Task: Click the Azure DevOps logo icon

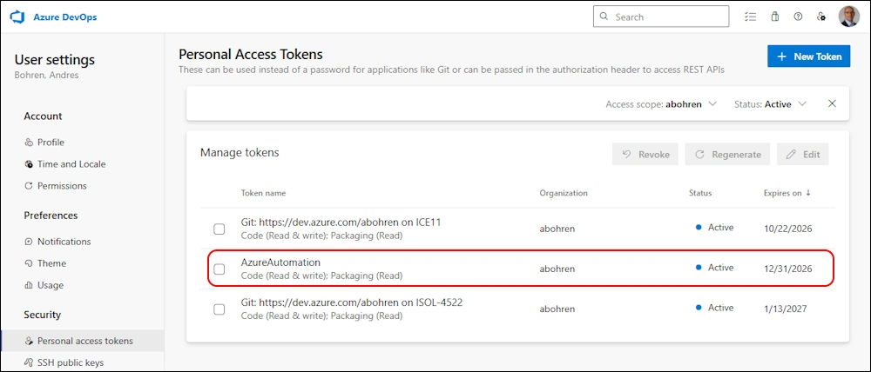Action: [x=17, y=17]
